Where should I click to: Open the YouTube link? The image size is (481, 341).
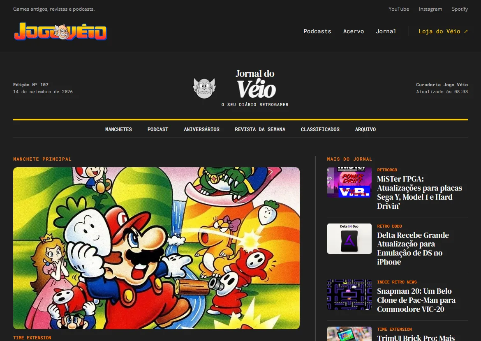[398, 9]
